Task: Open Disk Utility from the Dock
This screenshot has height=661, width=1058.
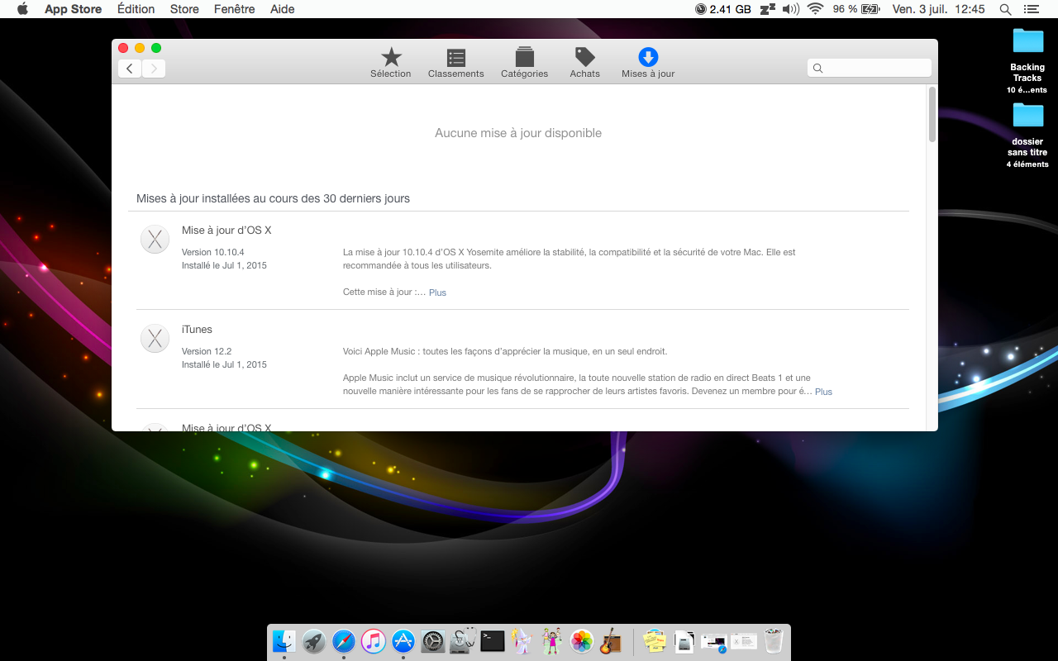Action: click(463, 641)
